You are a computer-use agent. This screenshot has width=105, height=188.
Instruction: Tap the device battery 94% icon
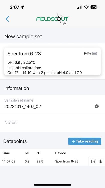(95, 53)
